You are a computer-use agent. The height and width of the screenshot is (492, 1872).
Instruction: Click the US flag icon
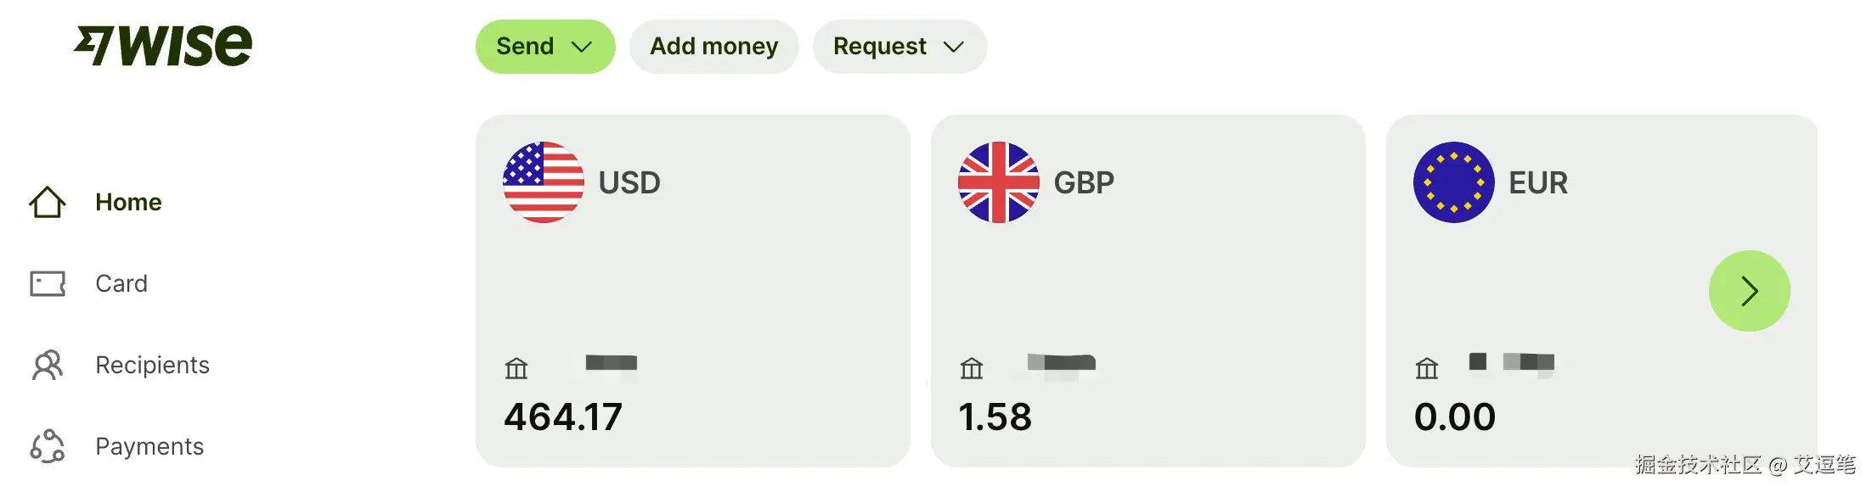point(544,182)
